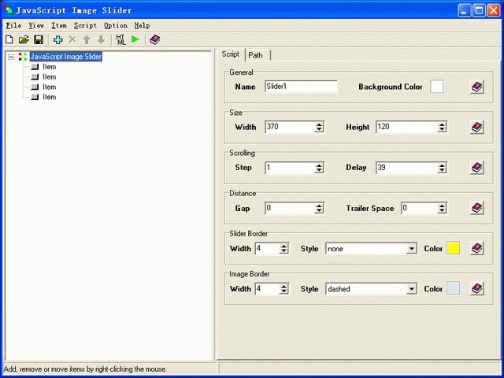Viewport: 504px width, 378px height.
Task: Click the HTML generate toolbar icon
Action: 120,39
